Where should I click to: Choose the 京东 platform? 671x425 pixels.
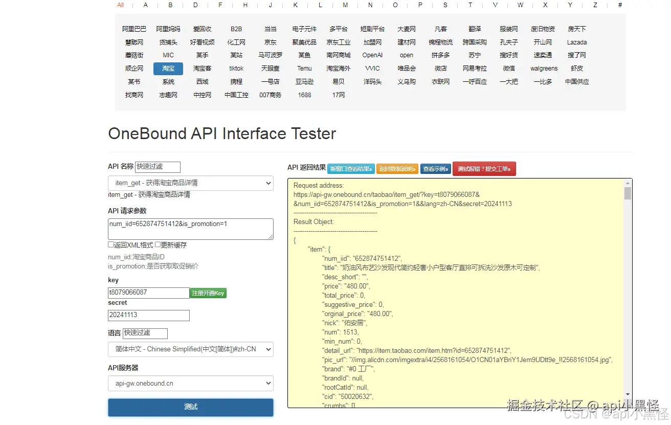271,42
